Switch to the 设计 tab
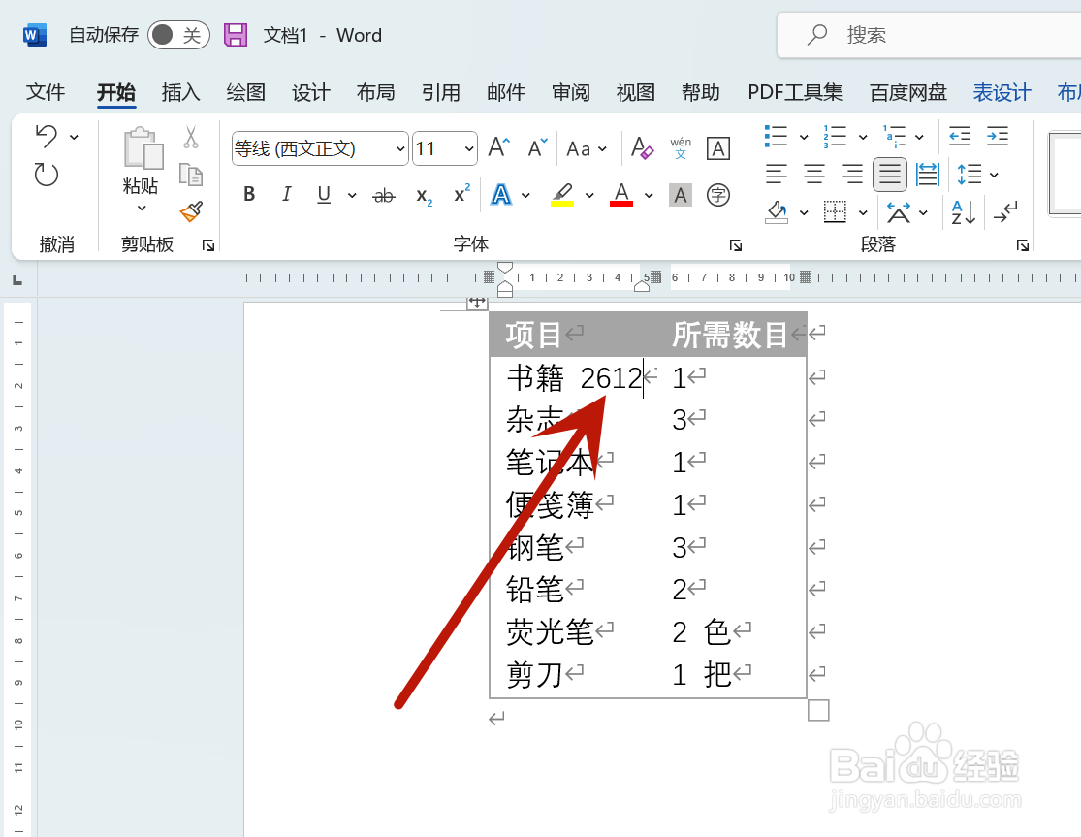Screen dimensions: 1081x837 click(311, 92)
